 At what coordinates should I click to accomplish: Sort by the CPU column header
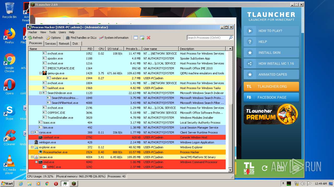pos(100,49)
